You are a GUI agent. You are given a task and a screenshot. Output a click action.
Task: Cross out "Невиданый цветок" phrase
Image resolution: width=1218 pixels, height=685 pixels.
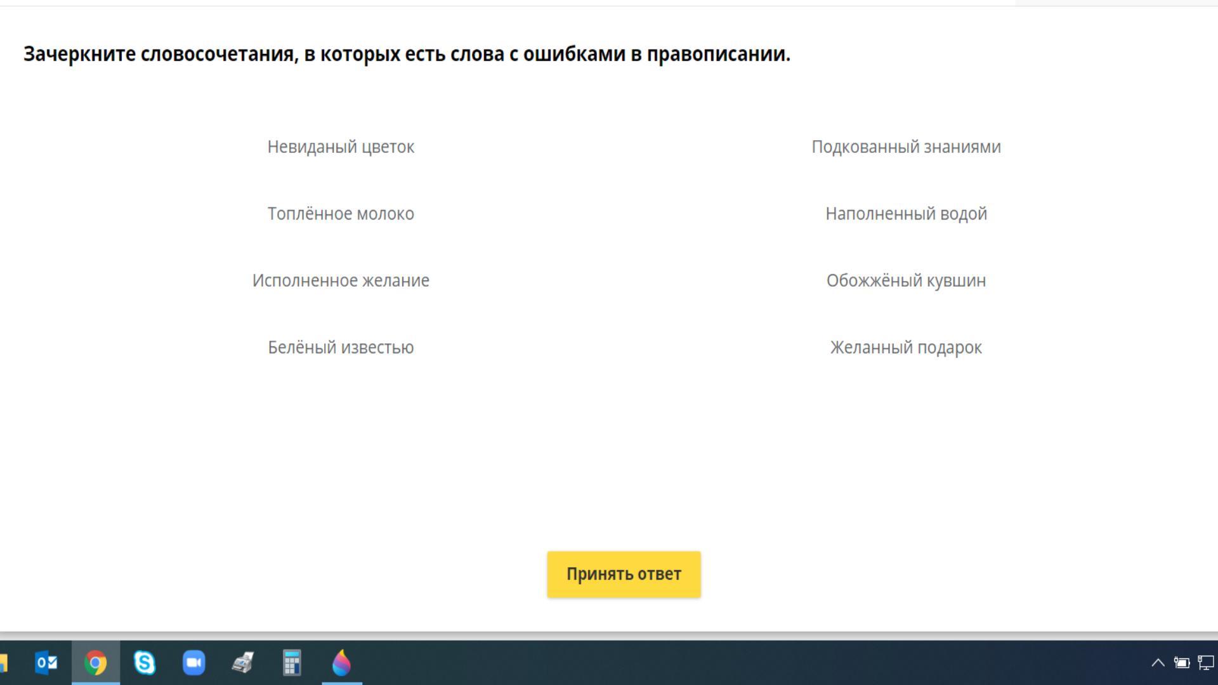341,147
